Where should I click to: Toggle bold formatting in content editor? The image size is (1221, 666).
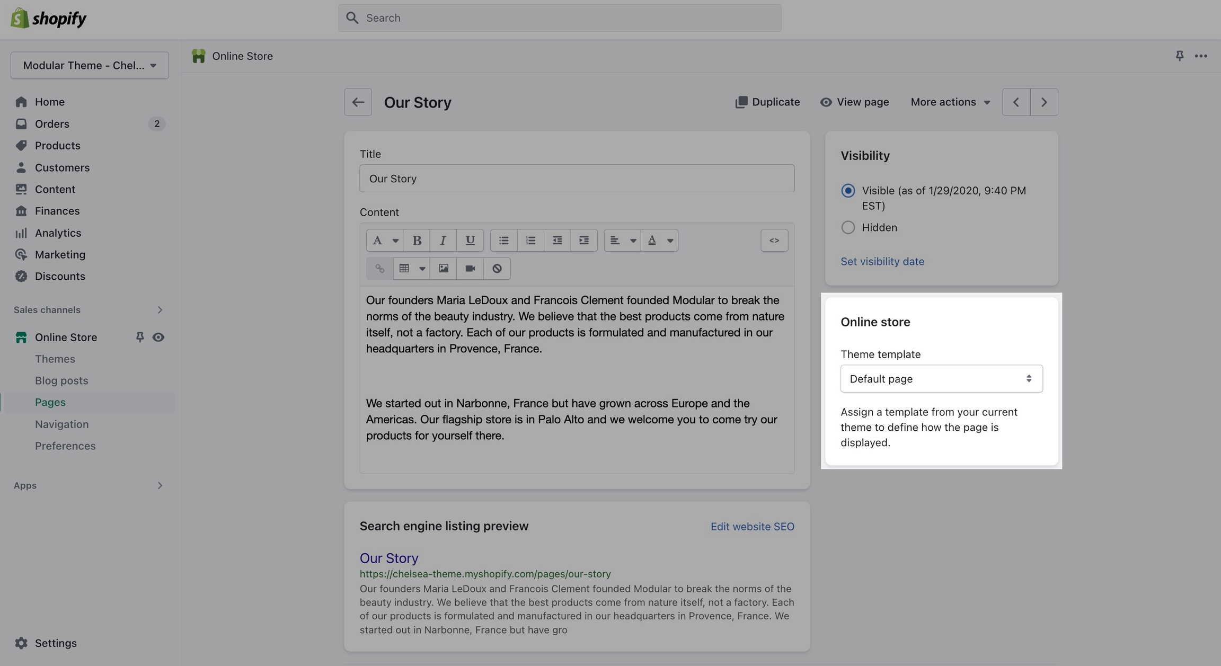coord(417,241)
